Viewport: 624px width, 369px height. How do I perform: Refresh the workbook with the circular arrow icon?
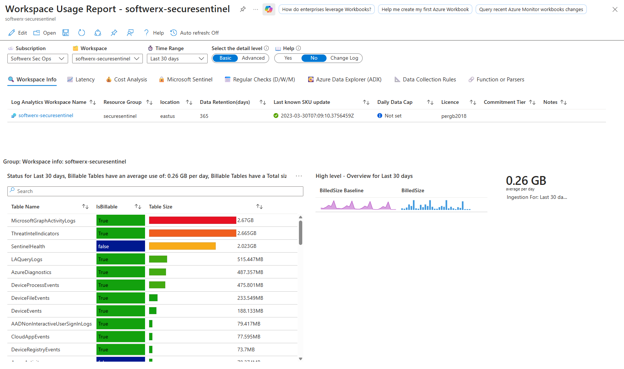pyautogui.click(x=82, y=33)
